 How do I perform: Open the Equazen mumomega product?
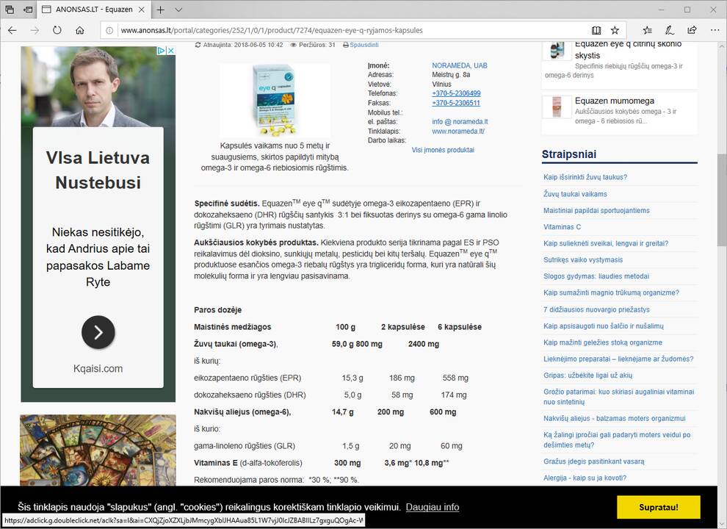[615, 101]
